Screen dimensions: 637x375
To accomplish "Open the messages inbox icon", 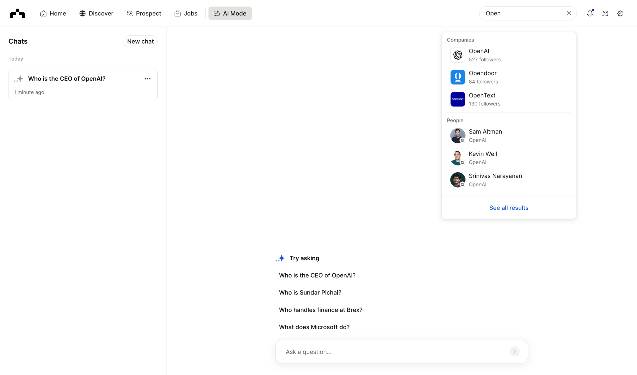I will tap(605, 13).
